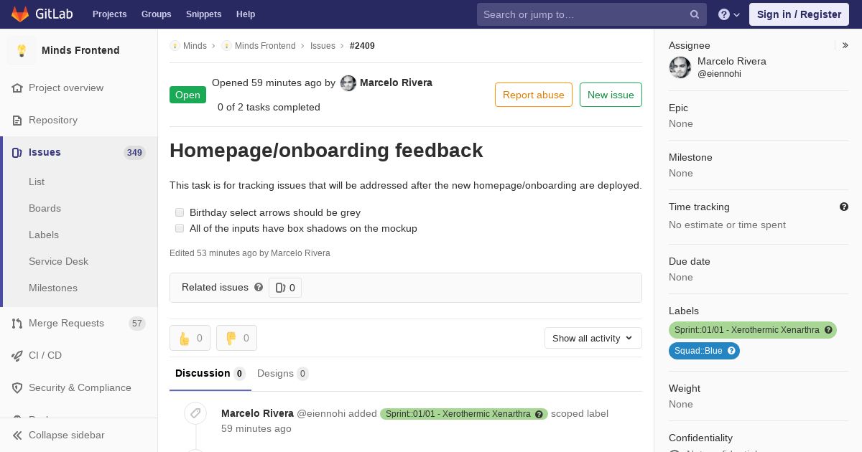Click the Minds Frontend project title
Screen dimensions: 862x452
tap(80, 50)
